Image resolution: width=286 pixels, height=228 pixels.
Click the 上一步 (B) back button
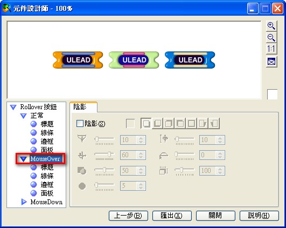tap(128, 216)
